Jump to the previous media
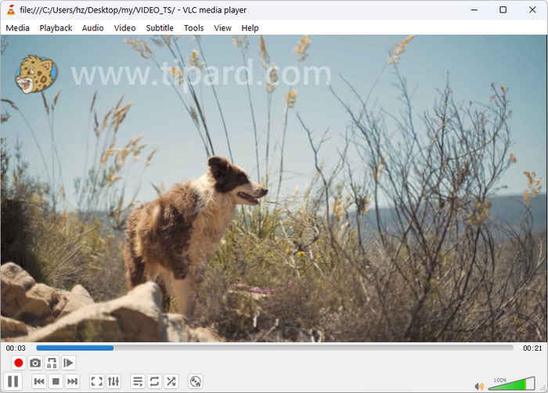Screen dimensions: 548x393 pos(39,381)
